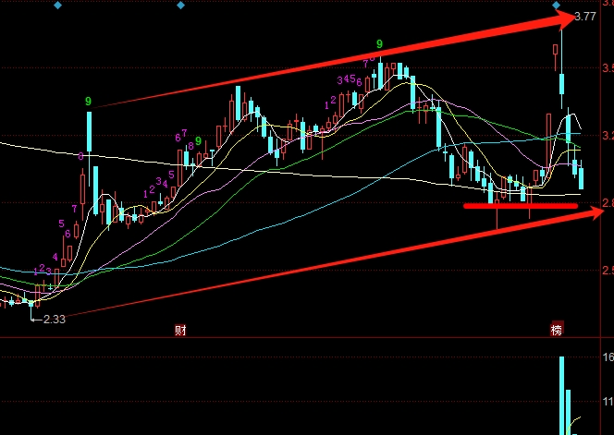Viewport: 614px width, 435px height.
Task: Click the 财 finance event marker
Action: coord(180,330)
